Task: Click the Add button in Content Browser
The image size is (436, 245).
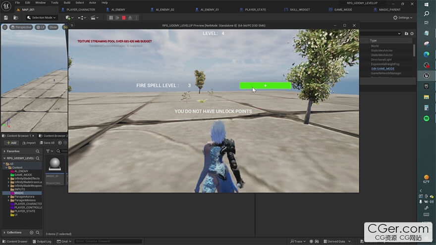Action: point(12,143)
